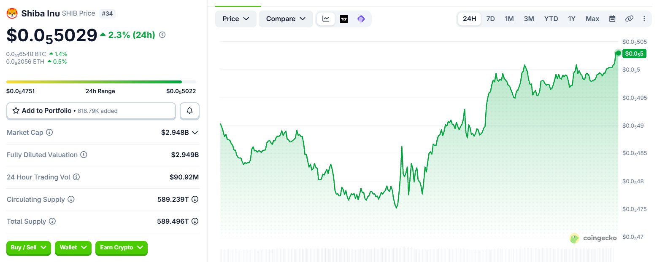Viewport: 657px width, 262px height.
Task: Select the YTD time range
Action: 551,19
